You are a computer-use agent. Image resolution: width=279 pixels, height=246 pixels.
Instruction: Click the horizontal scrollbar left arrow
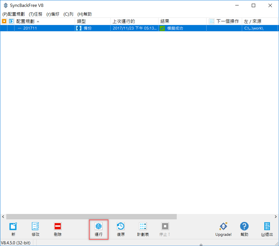pos(3,217)
